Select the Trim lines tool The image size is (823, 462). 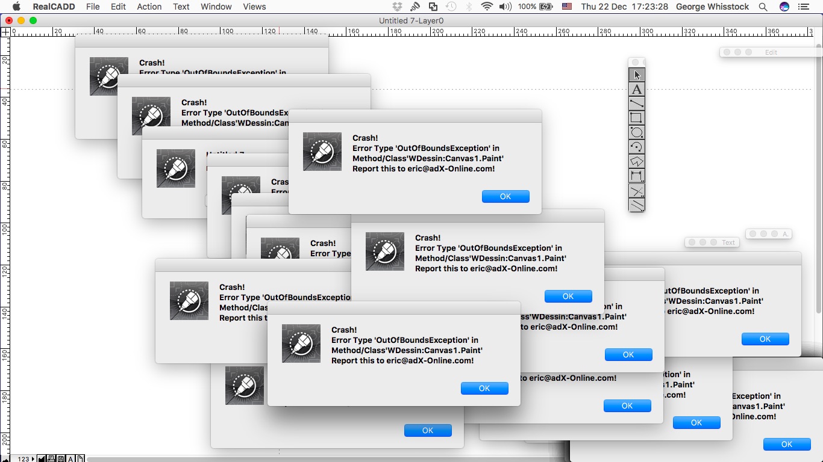637,191
